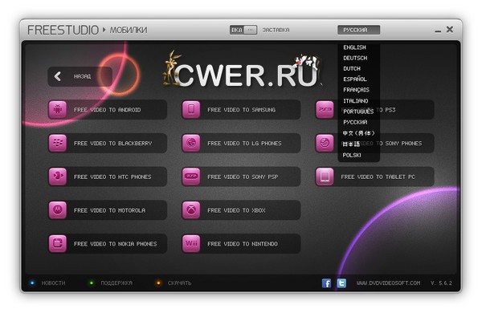Pick FRANÇAIS from language list
This screenshot has height=313, width=482.
coord(356,90)
